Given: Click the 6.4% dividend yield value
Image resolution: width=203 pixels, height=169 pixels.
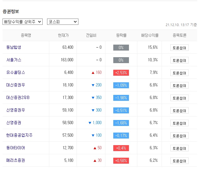Looking at the screenshot, I should (154, 135).
